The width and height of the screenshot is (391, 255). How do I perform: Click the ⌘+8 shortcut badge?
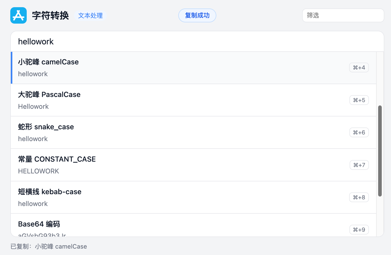coord(359,197)
